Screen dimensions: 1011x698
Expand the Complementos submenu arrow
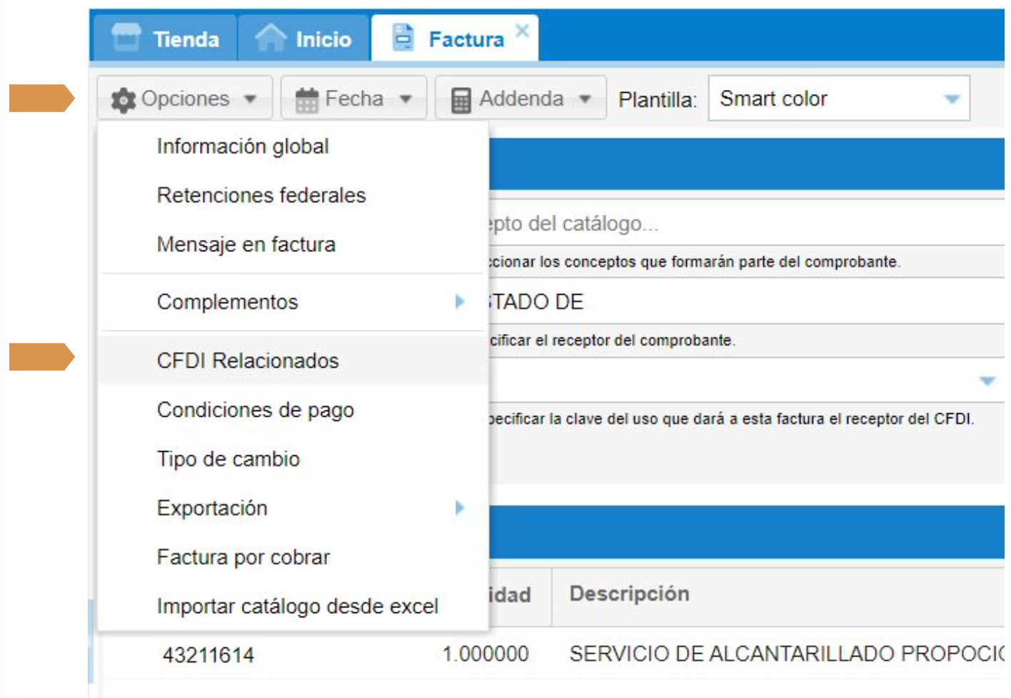[x=460, y=302]
